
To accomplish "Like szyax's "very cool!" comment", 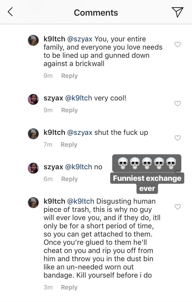I will coord(177,103).
